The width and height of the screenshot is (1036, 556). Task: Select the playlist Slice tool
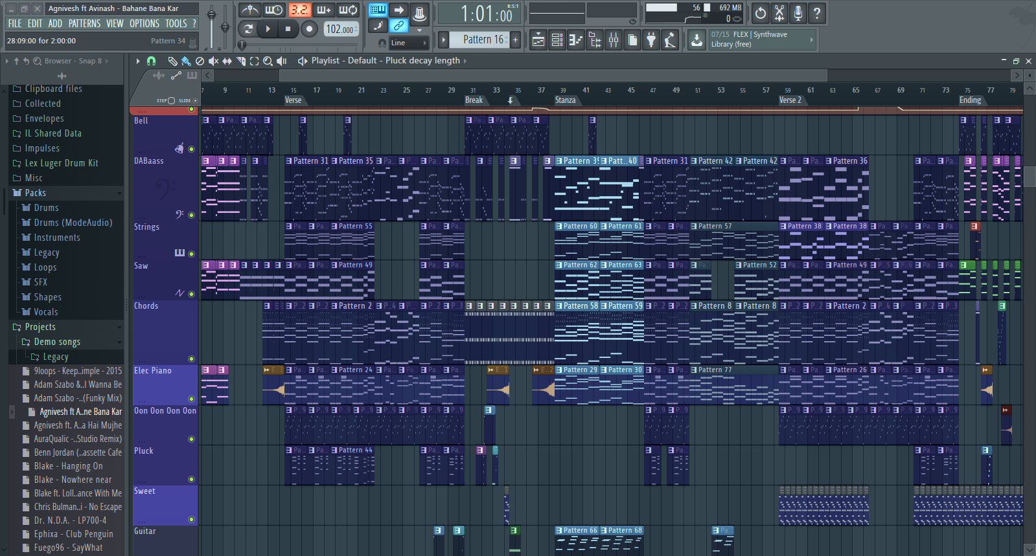(240, 61)
